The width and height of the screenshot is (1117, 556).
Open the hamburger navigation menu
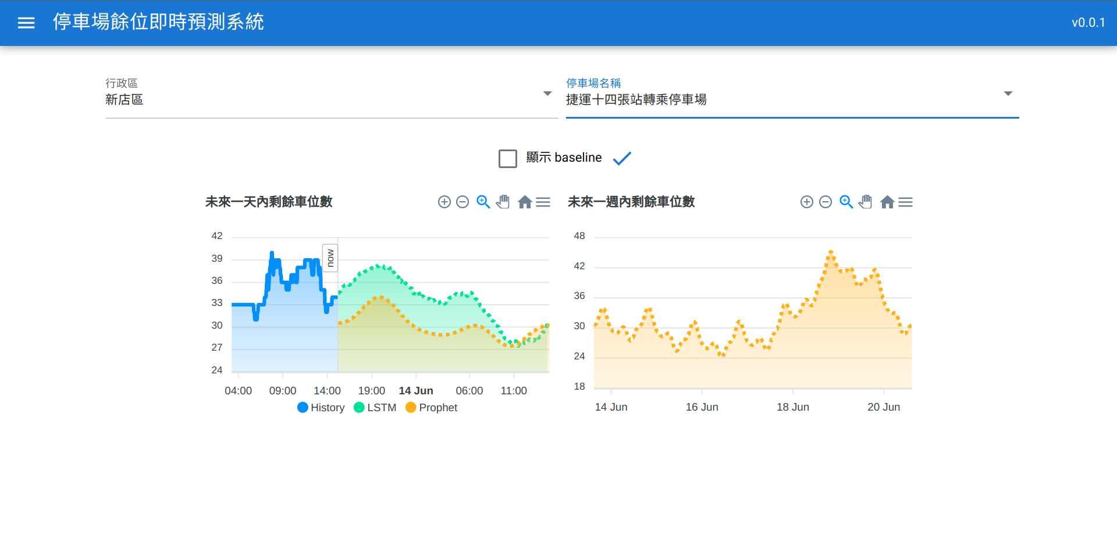point(26,23)
